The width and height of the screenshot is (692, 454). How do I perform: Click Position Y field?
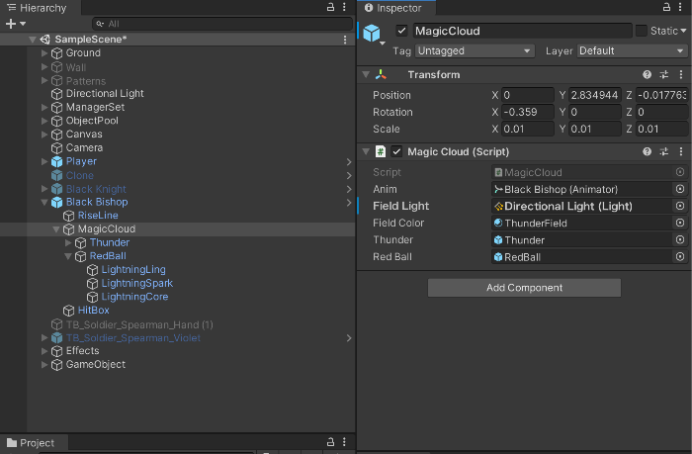(595, 95)
